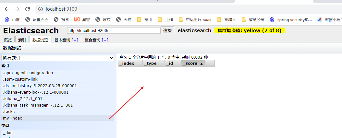Screen dimensions: 342x138
Task: Select the .apm-agent-configuration index
Action: coord(58,73)
